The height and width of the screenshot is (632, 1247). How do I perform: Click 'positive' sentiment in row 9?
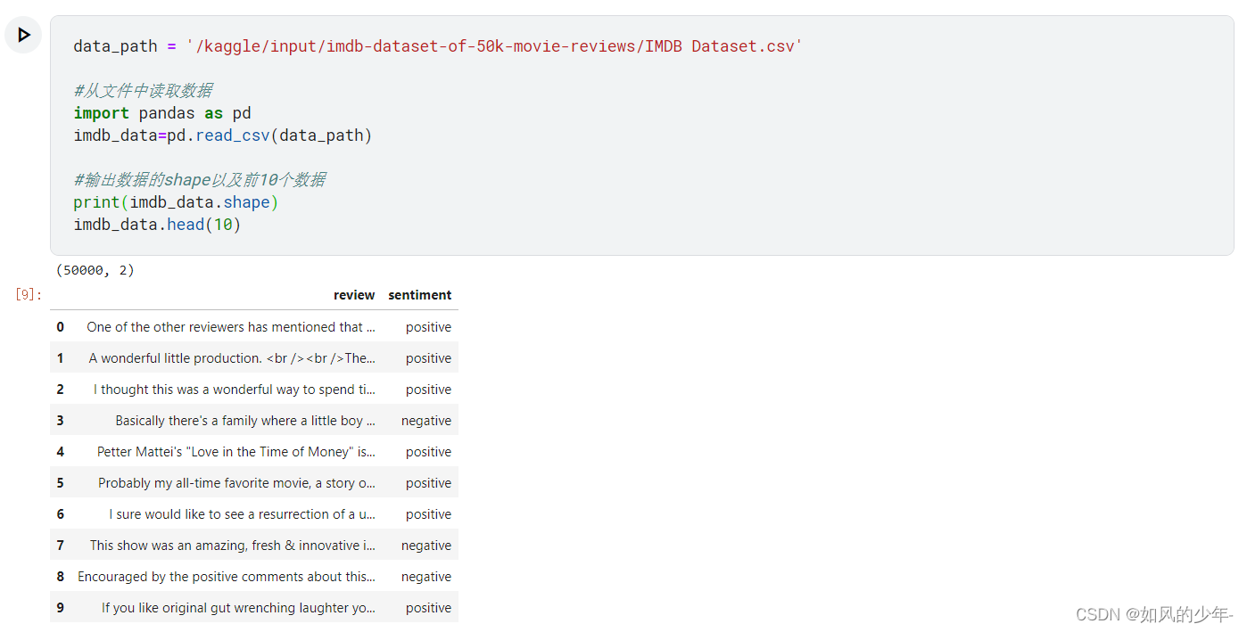click(x=428, y=608)
